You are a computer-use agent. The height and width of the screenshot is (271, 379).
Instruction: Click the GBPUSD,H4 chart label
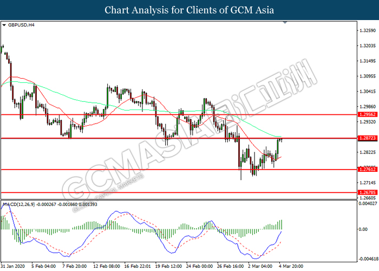tap(21, 25)
